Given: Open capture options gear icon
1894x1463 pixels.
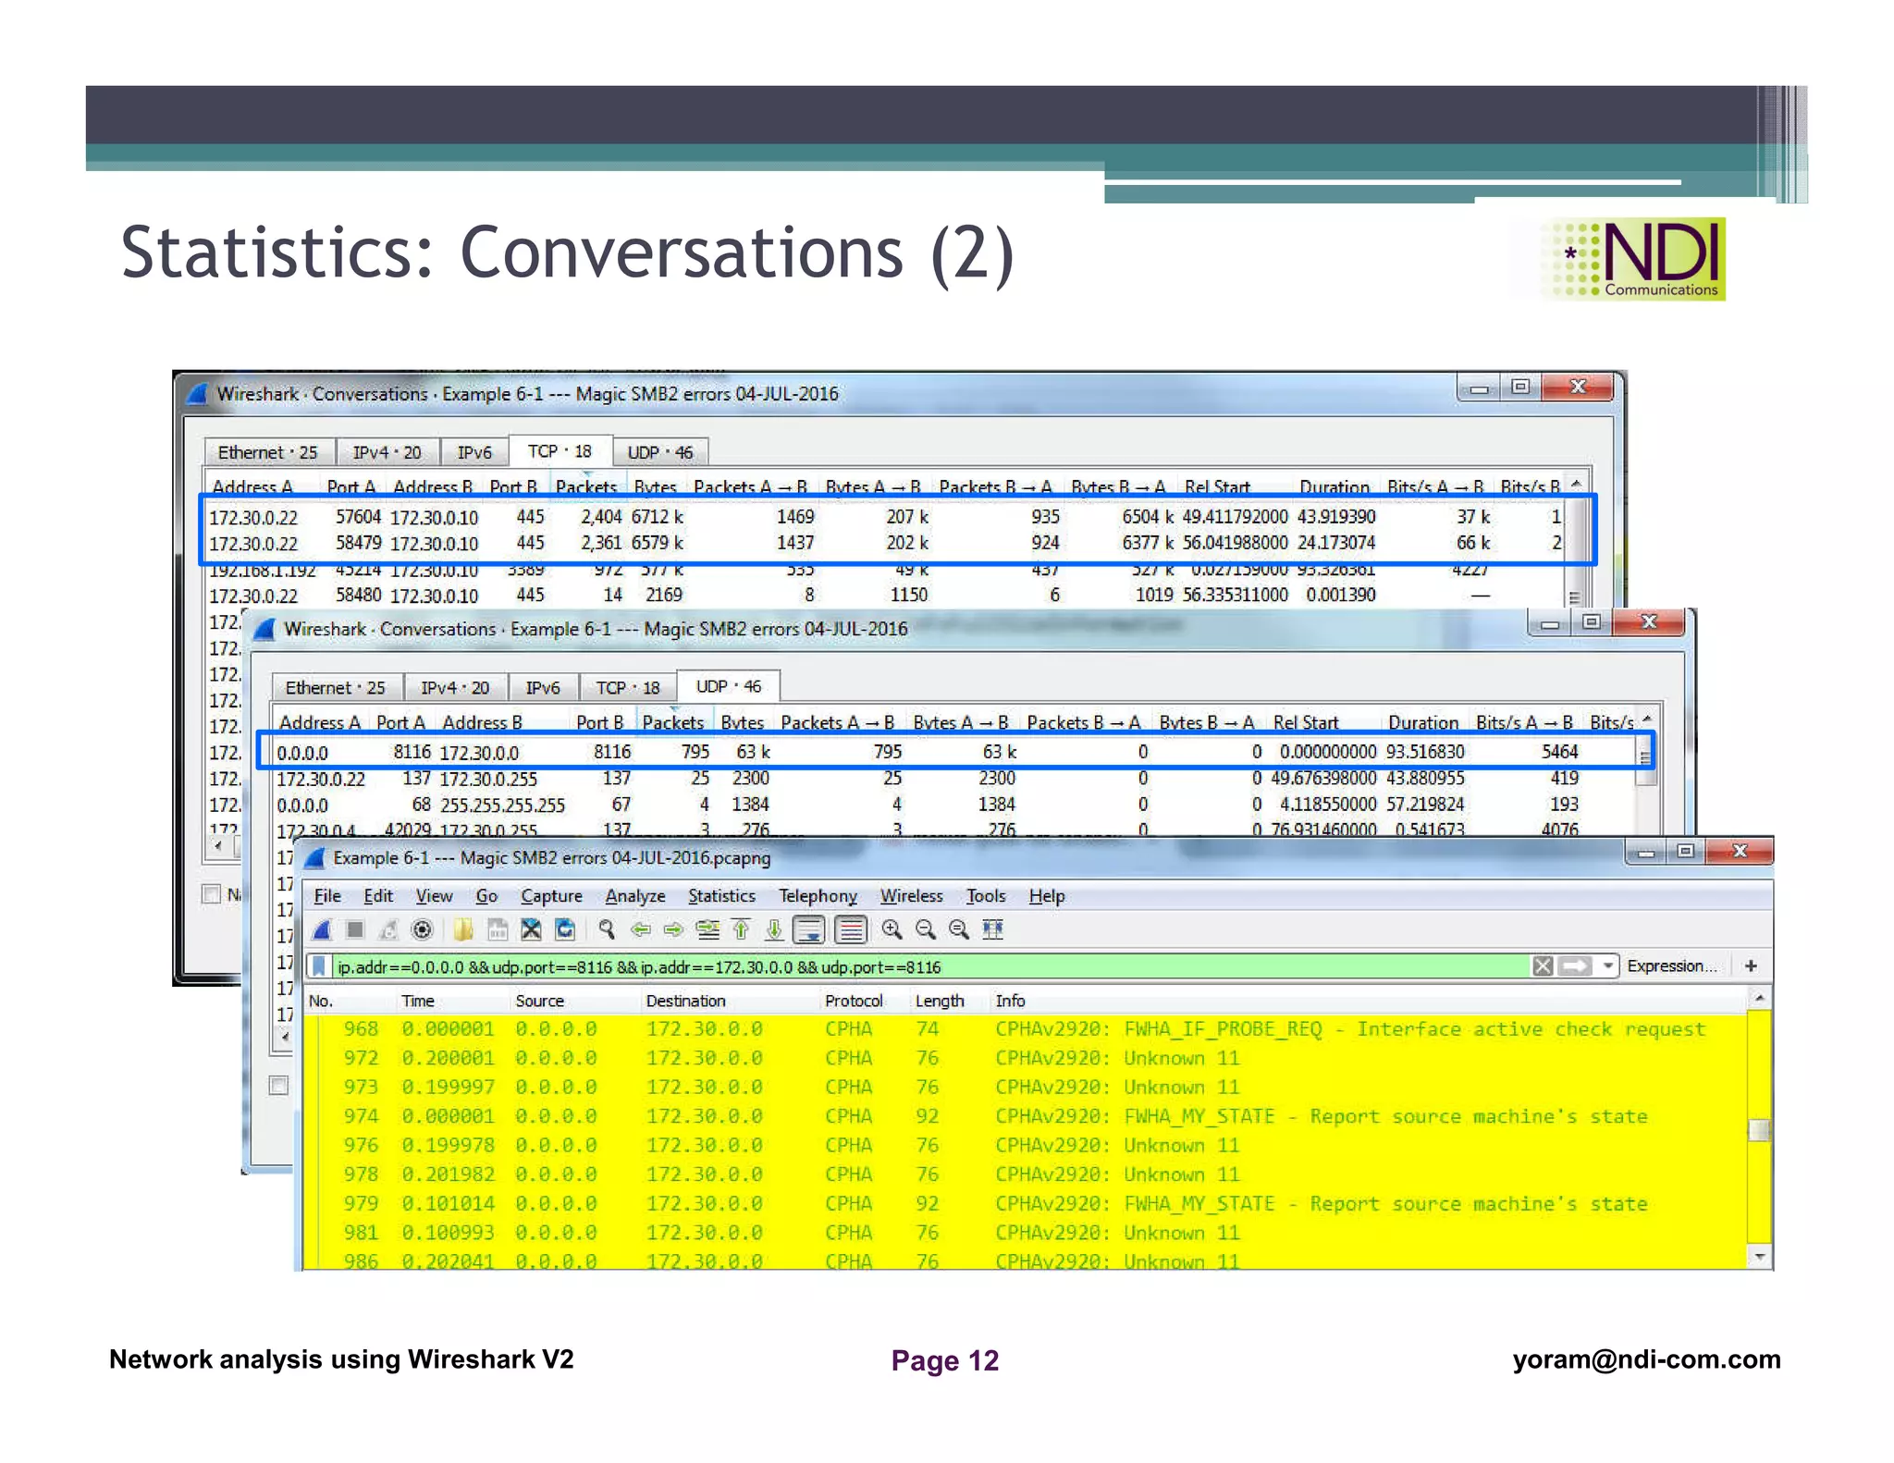Looking at the screenshot, I should [422, 930].
